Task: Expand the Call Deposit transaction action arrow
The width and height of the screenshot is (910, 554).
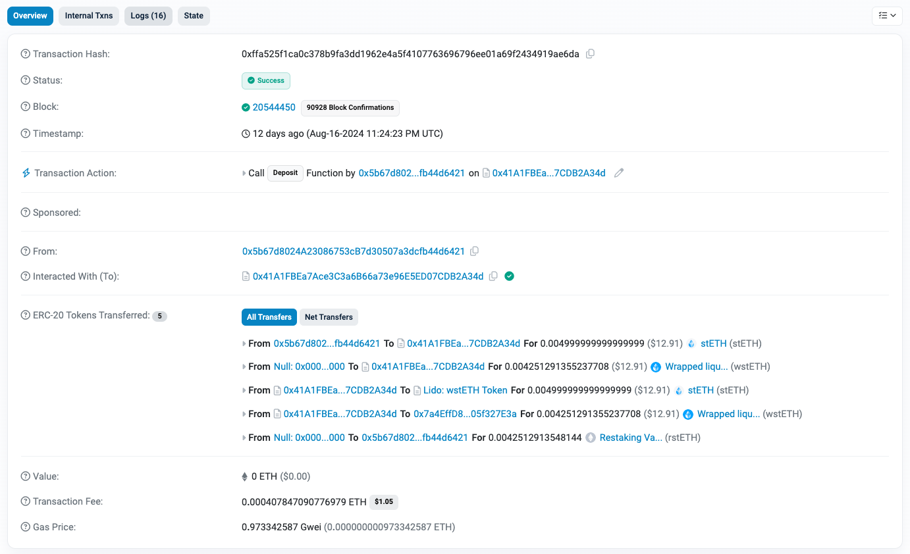Action: [x=244, y=173]
